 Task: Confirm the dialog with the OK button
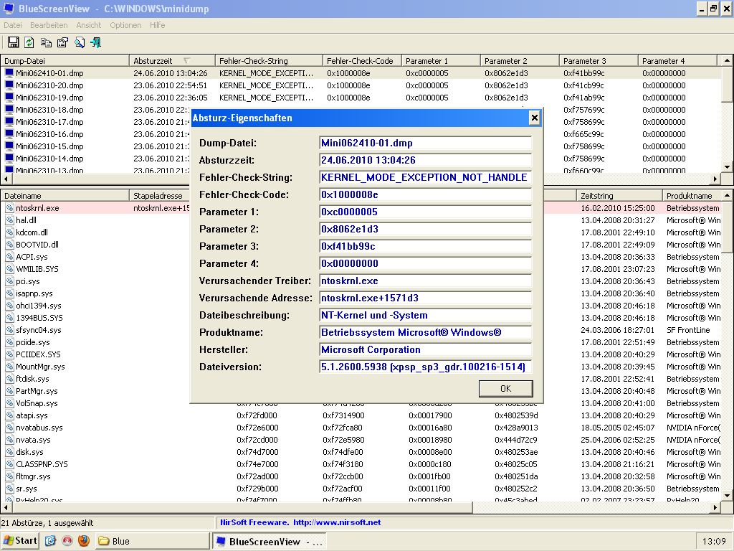pyautogui.click(x=505, y=388)
